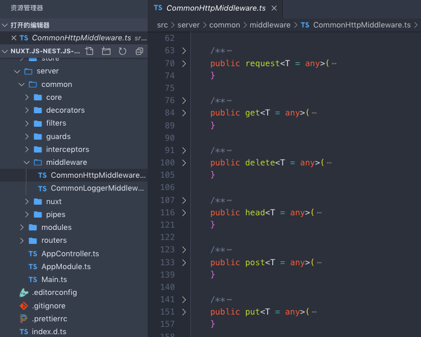
Task: Collapse the open editors section
Action: coord(4,25)
